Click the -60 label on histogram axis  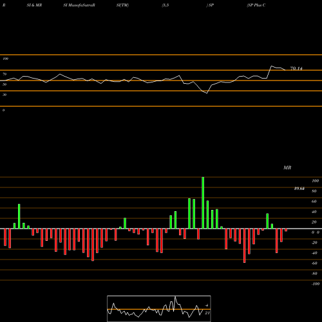(x=314, y=263)
